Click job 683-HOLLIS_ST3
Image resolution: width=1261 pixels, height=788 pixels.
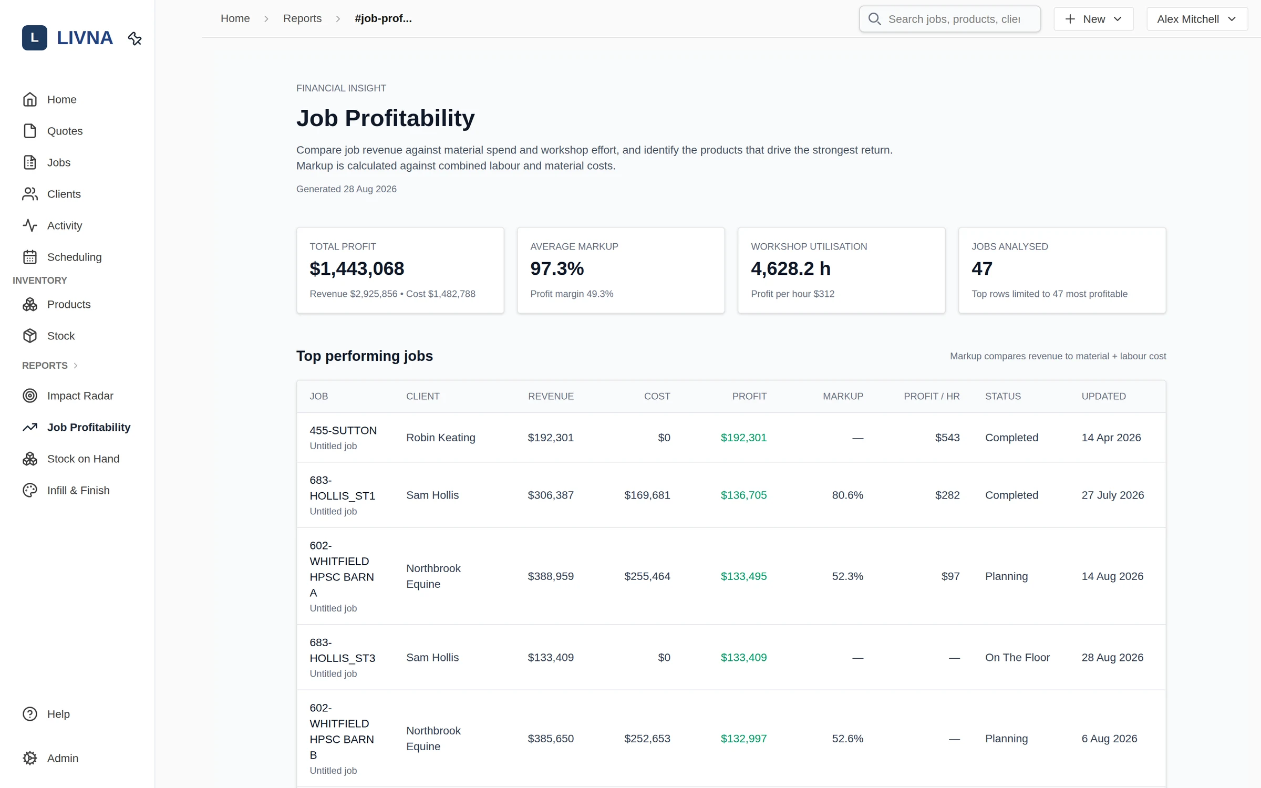(343, 650)
